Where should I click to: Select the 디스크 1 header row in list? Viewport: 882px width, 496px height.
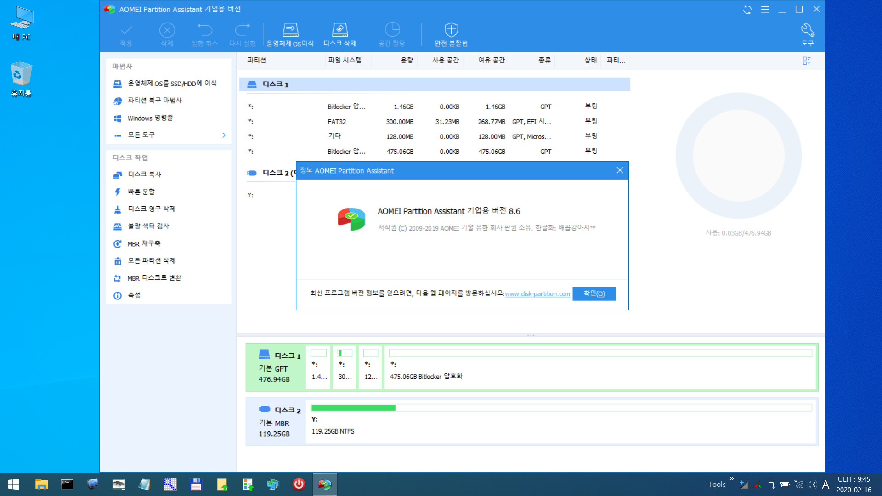[435, 85]
